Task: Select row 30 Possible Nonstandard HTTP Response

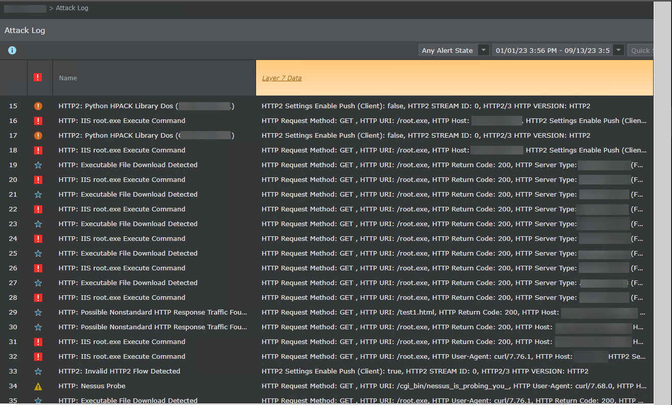Action: pos(153,327)
